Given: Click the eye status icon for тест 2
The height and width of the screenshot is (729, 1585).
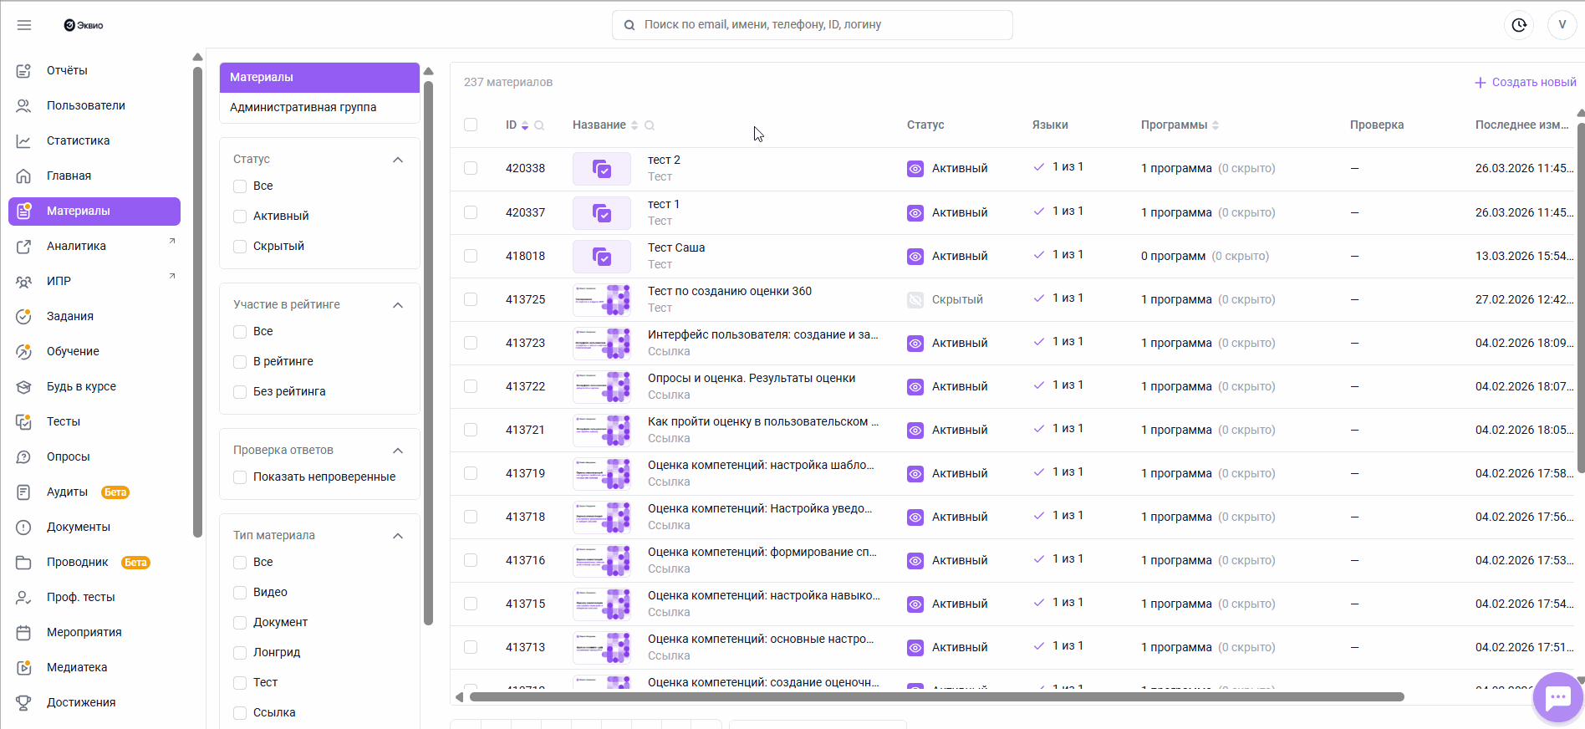Looking at the screenshot, I should [x=915, y=169].
